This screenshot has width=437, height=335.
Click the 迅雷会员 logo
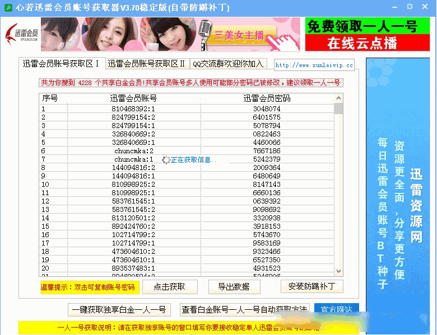(x=22, y=35)
